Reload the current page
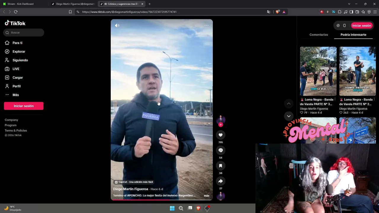The image size is (379, 213). (x=16, y=12)
